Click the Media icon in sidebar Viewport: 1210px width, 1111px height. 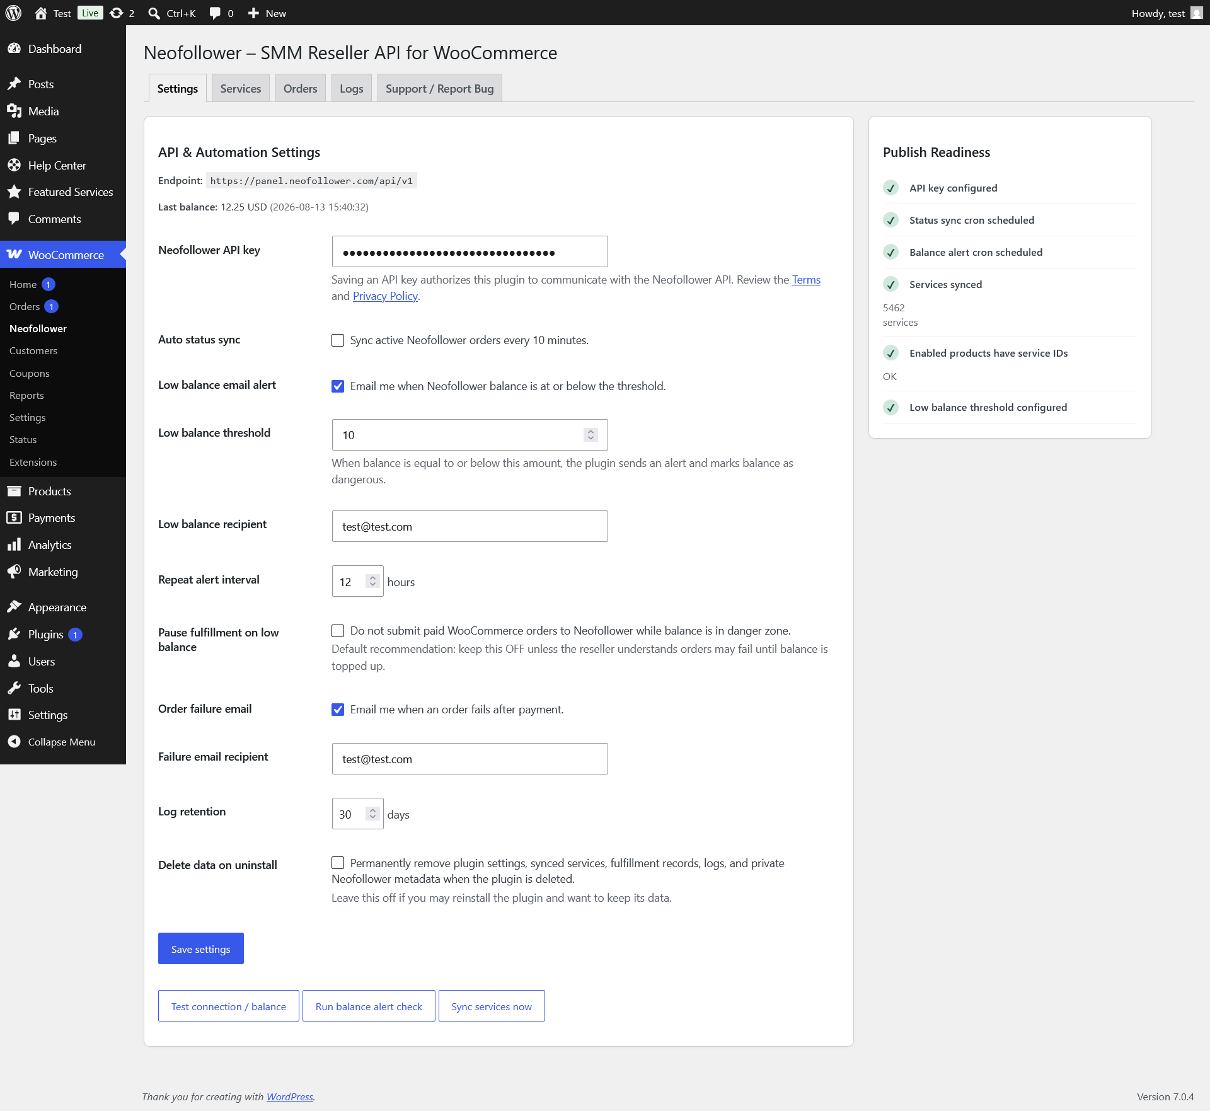click(14, 111)
